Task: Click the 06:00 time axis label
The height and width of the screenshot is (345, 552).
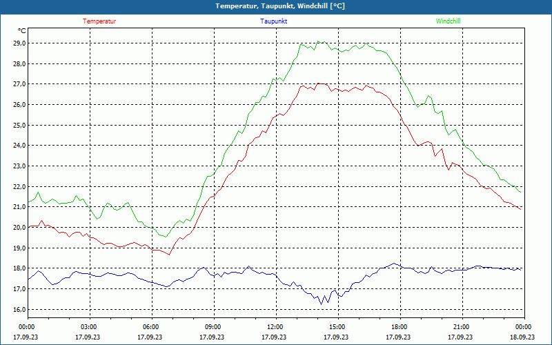Action: coord(150,327)
